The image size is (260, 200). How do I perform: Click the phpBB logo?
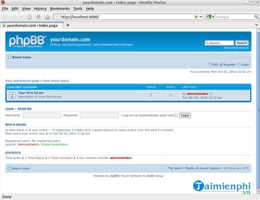28,41
